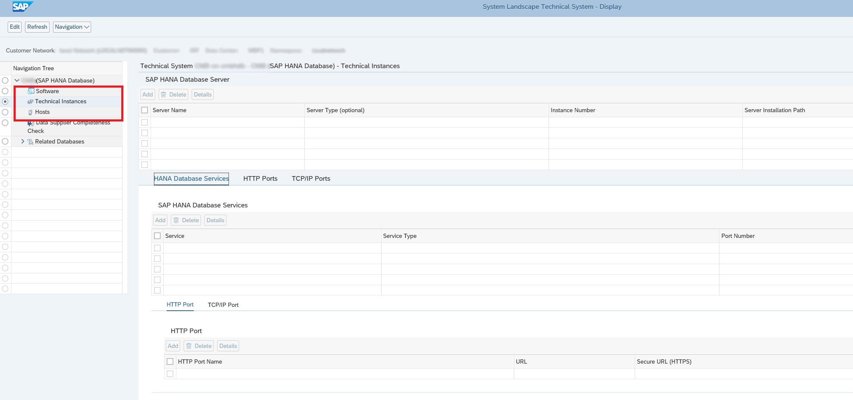Select the Hosts row radio button
Screen dimensions: 853x400
[5, 112]
